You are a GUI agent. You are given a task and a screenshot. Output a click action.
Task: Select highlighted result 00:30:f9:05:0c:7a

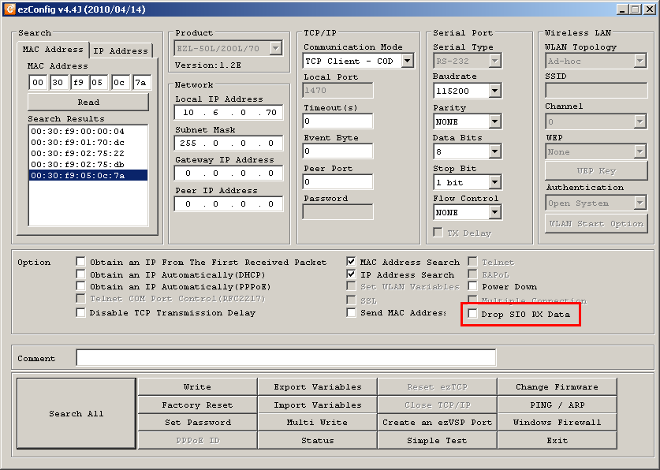(88, 175)
